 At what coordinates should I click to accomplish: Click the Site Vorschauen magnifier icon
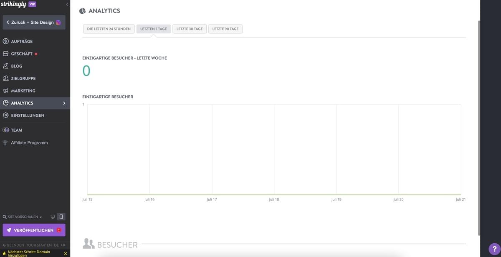[5, 217]
